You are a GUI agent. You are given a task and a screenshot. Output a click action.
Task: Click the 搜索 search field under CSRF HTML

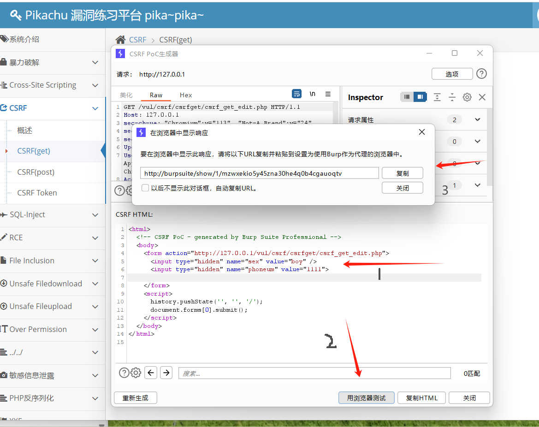point(314,373)
